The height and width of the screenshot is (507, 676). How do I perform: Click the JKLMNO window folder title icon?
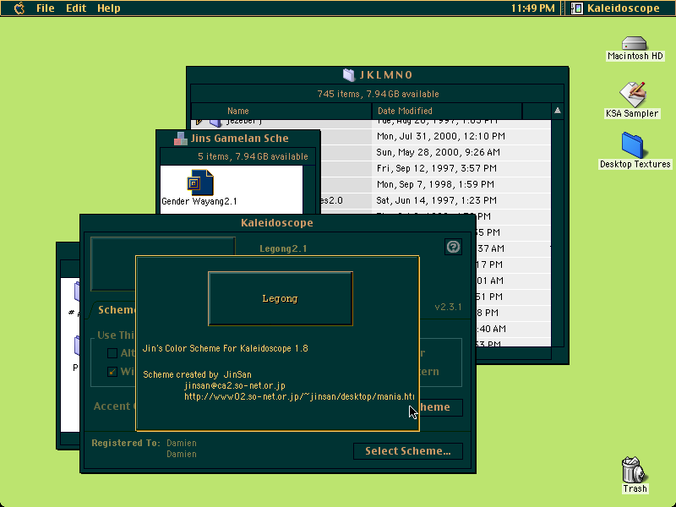point(348,75)
